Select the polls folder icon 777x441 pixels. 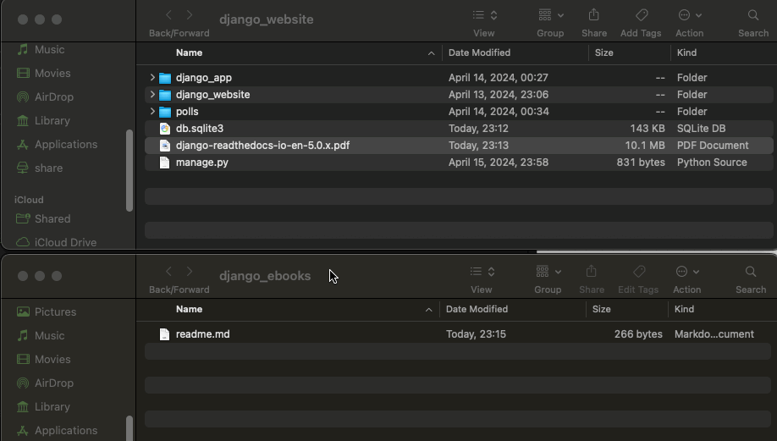(x=165, y=112)
